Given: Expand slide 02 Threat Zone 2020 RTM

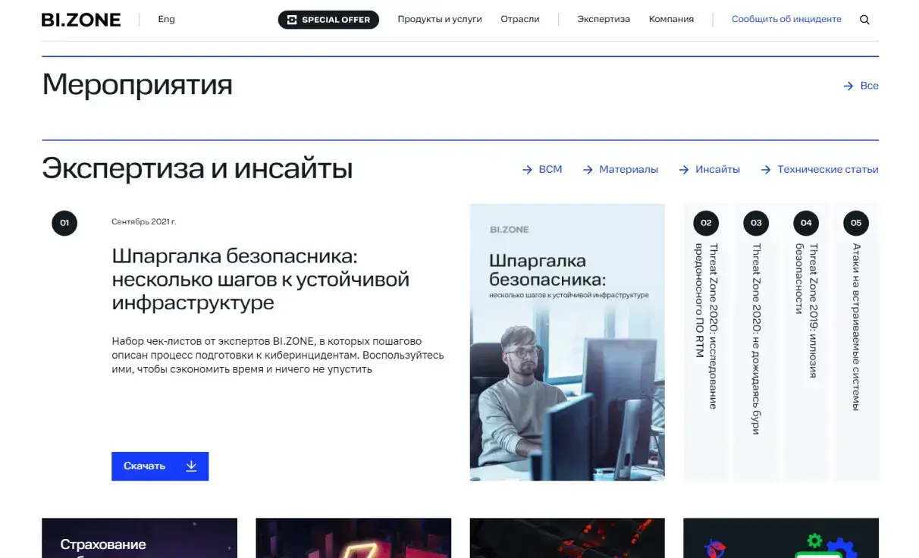Looking at the screenshot, I should pos(706,343).
